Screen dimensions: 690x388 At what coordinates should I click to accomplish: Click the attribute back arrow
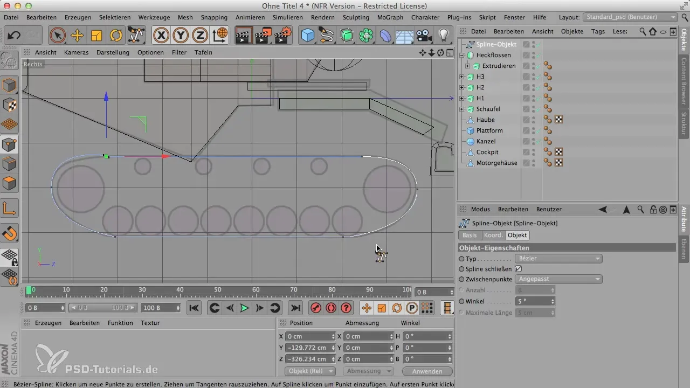tap(603, 209)
